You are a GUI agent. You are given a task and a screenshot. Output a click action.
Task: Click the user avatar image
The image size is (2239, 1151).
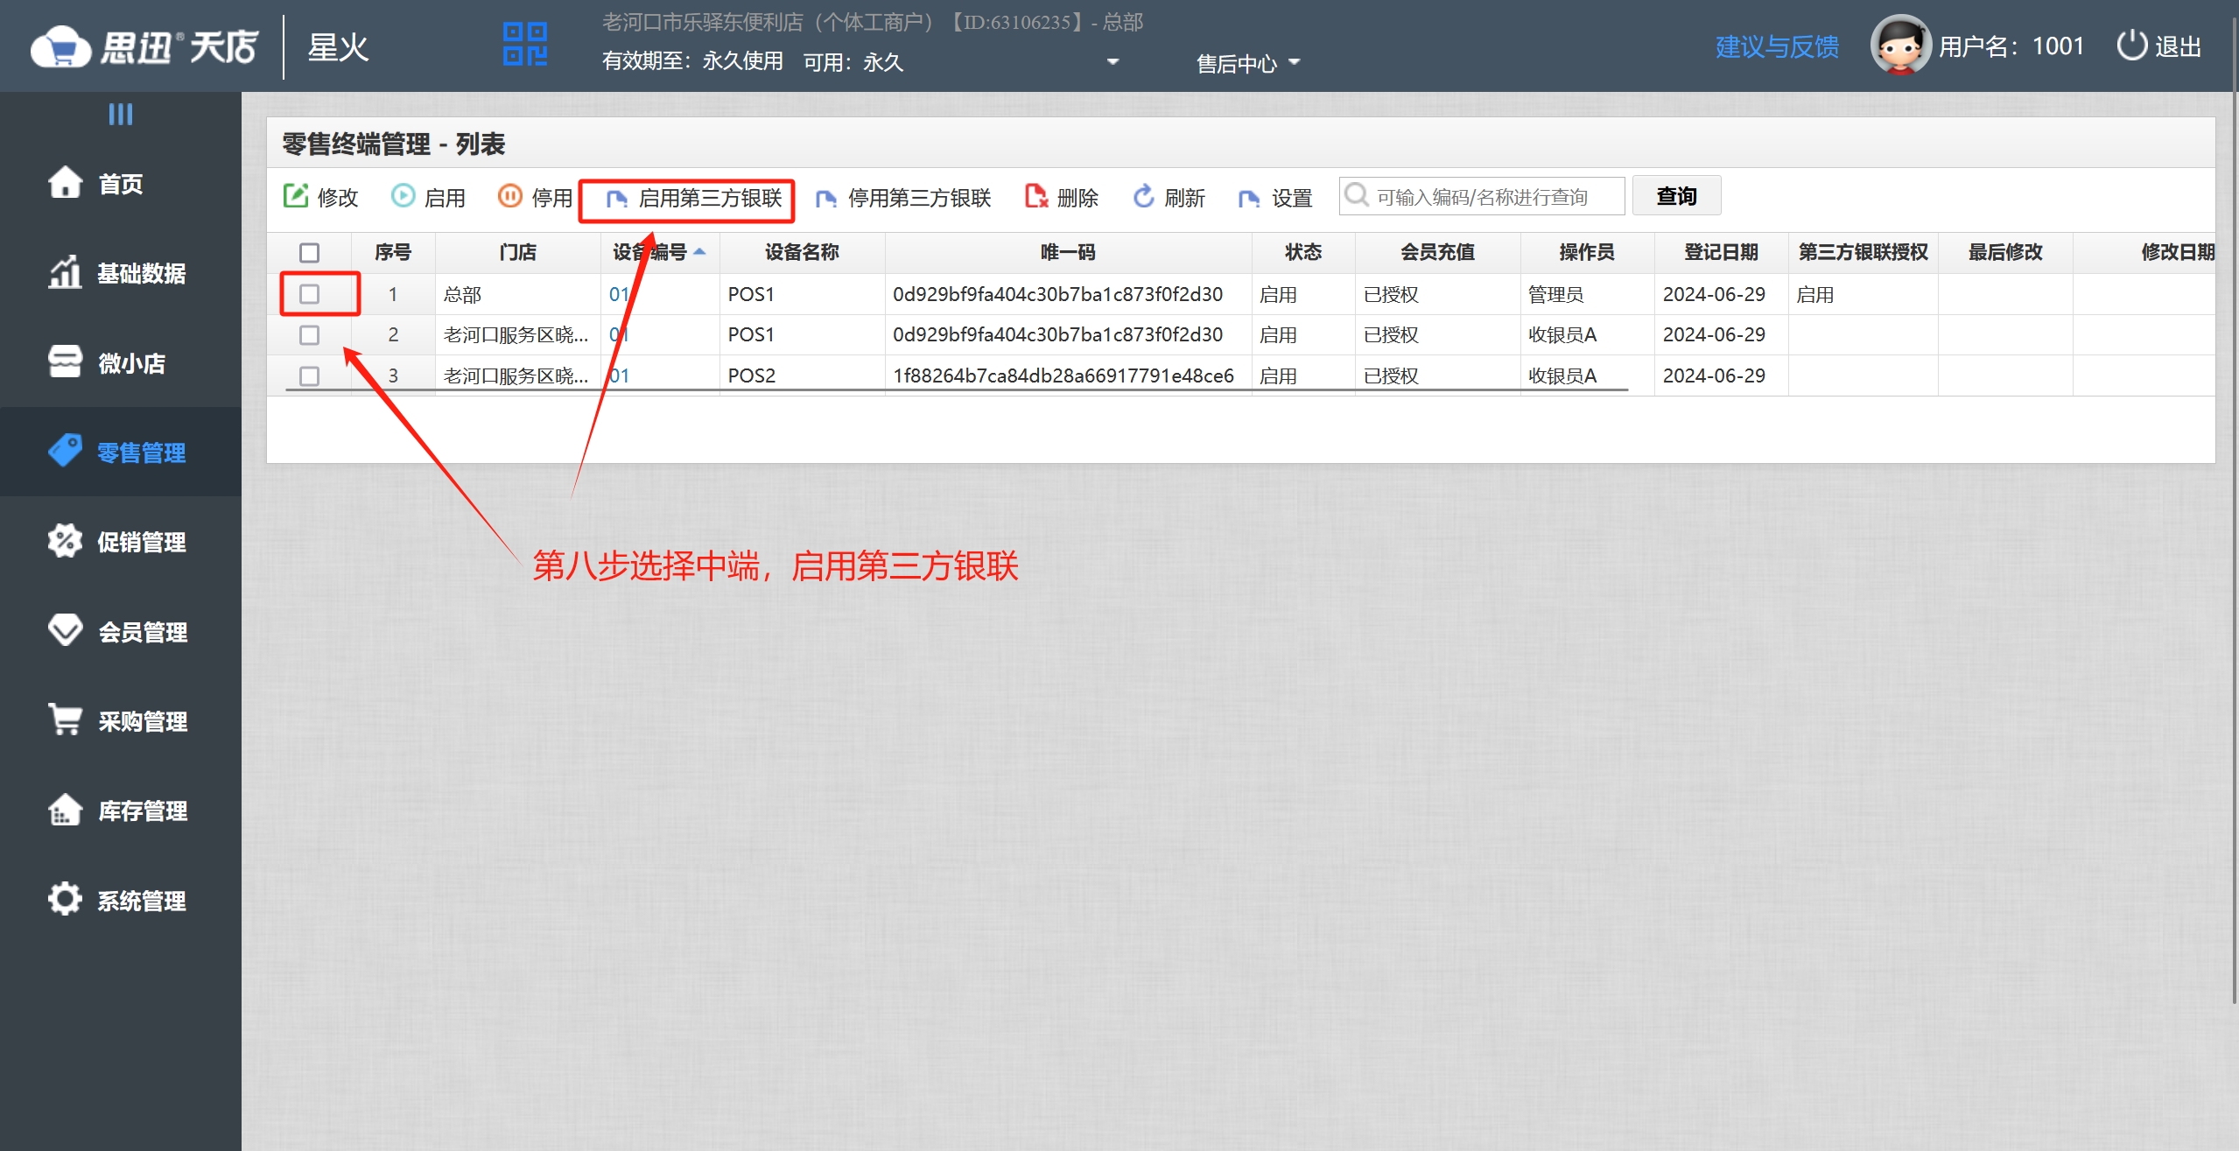point(1900,46)
